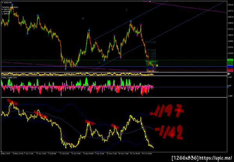Select the magenta arrow on the second October top
This screenshot has width=234, height=162.
(x=141, y=25)
